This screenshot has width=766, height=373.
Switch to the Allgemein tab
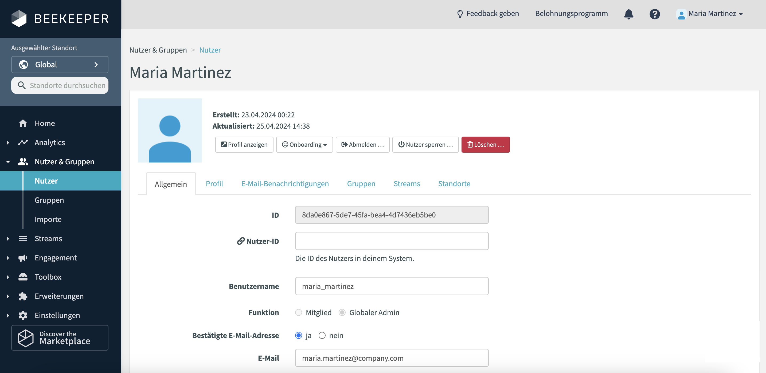tap(171, 184)
